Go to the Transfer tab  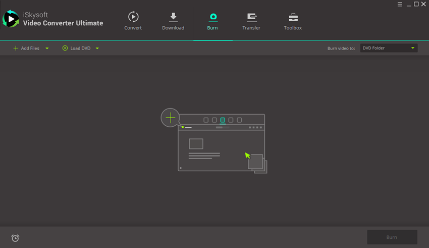(x=251, y=21)
